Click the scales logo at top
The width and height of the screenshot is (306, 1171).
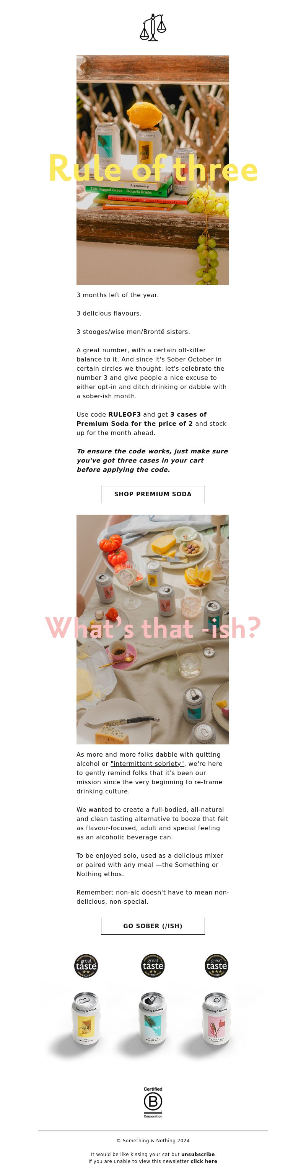(x=153, y=28)
